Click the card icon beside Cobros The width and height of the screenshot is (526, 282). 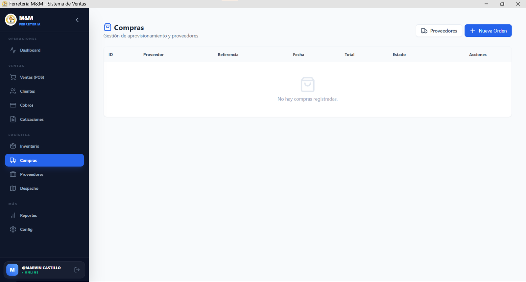(13, 105)
